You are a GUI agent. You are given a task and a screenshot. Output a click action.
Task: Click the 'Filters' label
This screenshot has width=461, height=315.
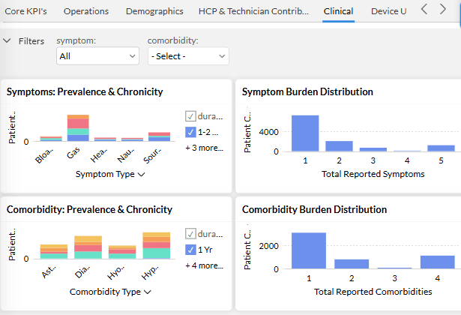point(31,41)
